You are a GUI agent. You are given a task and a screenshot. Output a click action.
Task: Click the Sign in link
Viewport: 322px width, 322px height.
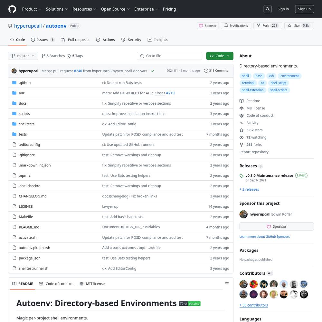[283, 9]
